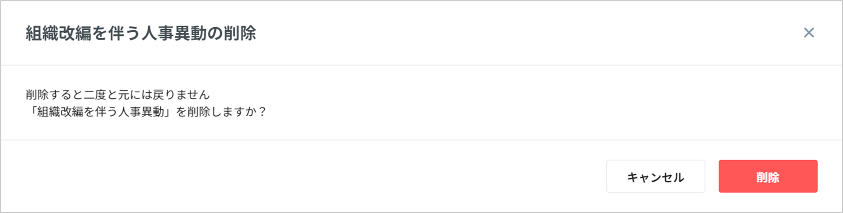This screenshot has width=843, height=213.
Task: Cancel the deletion and keep the record
Action: click(655, 177)
